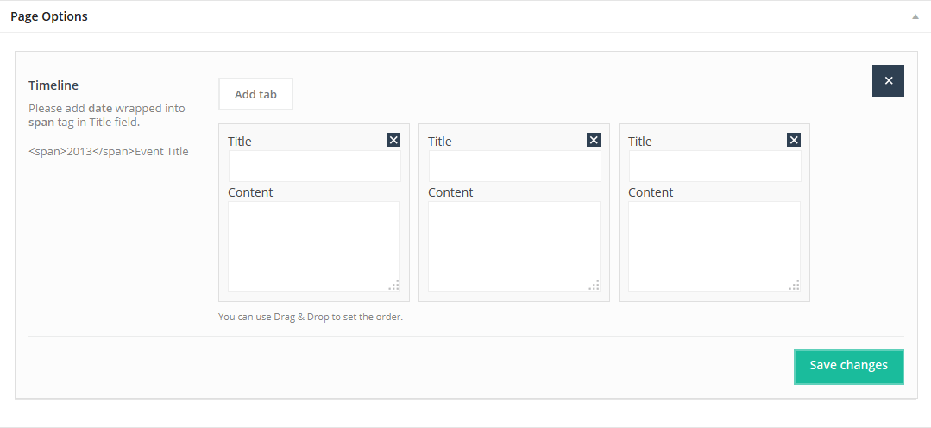Remove the first timeline tab
This screenshot has height=428, width=931.
pos(393,140)
